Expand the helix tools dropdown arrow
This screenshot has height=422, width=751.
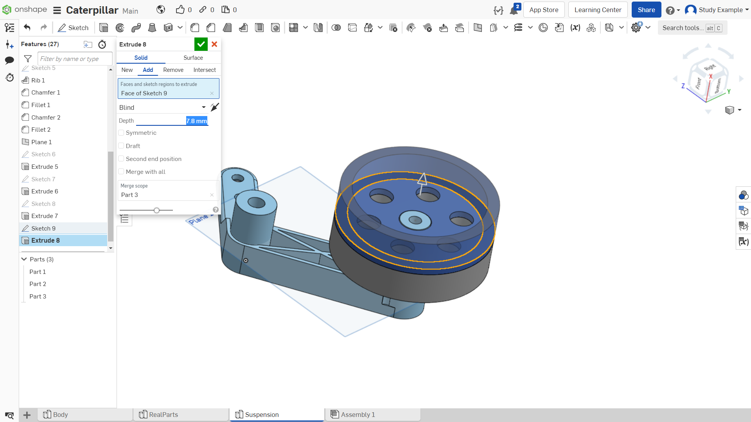coord(530,28)
